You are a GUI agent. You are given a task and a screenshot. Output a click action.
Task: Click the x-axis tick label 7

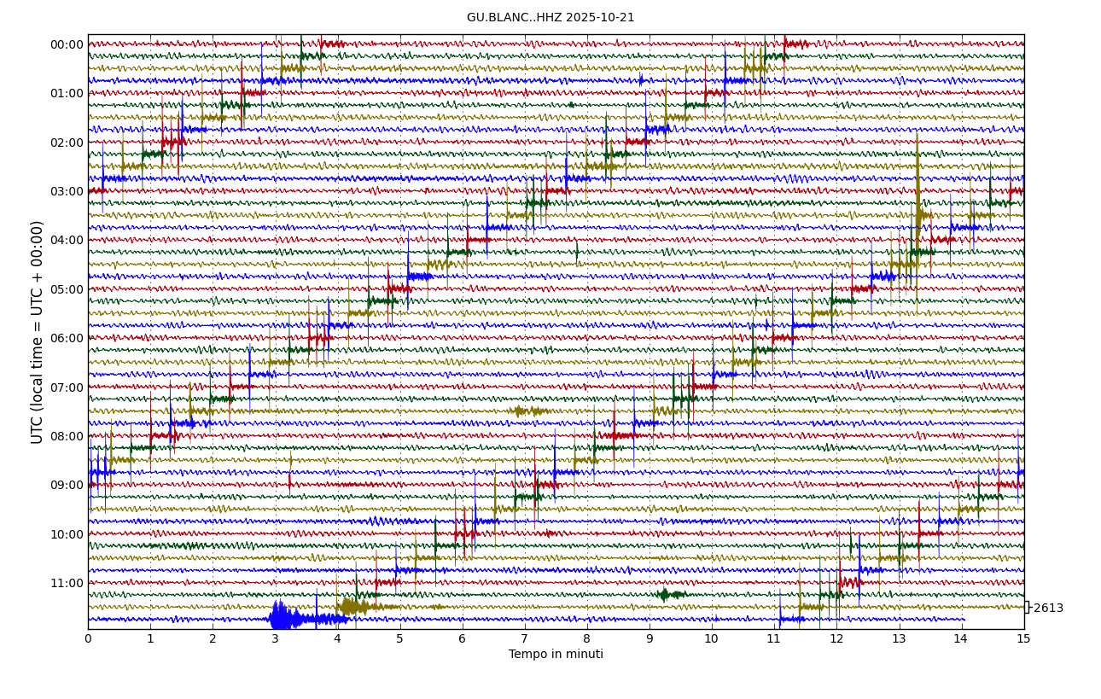tap(524, 638)
